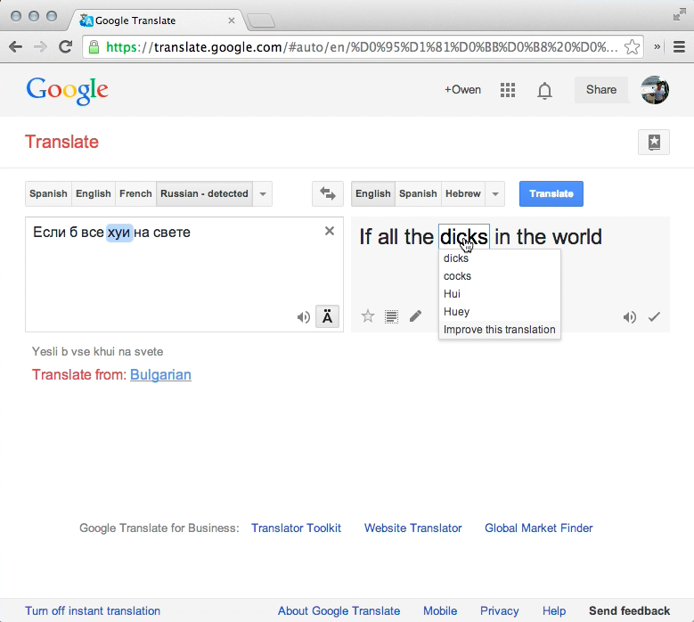Save translation to Phrasebook with the star
694x622 pixels.
368,316
